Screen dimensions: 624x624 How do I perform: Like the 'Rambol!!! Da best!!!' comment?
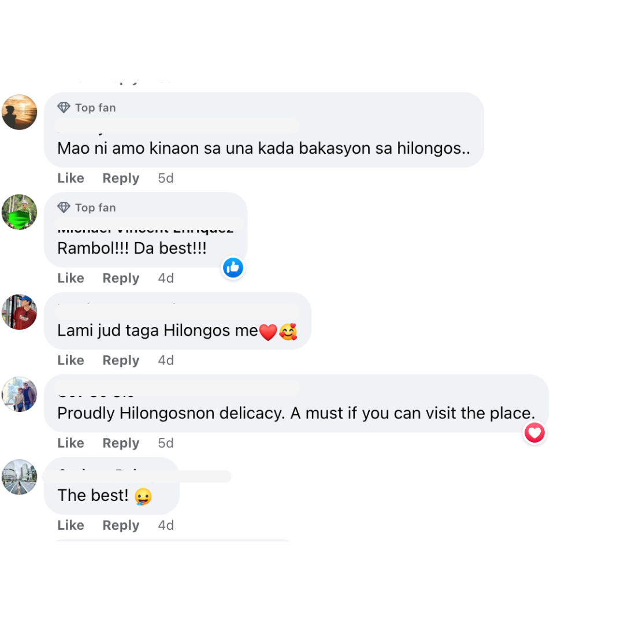coord(71,278)
